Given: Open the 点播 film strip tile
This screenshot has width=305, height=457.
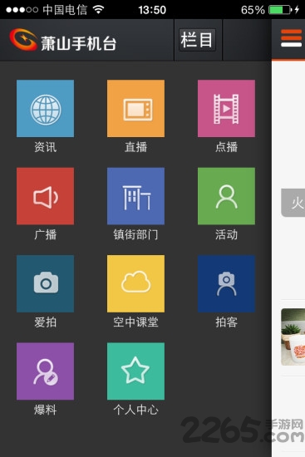Looking at the screenshot, I should 226,108.
